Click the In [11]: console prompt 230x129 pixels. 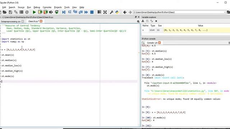147,126
